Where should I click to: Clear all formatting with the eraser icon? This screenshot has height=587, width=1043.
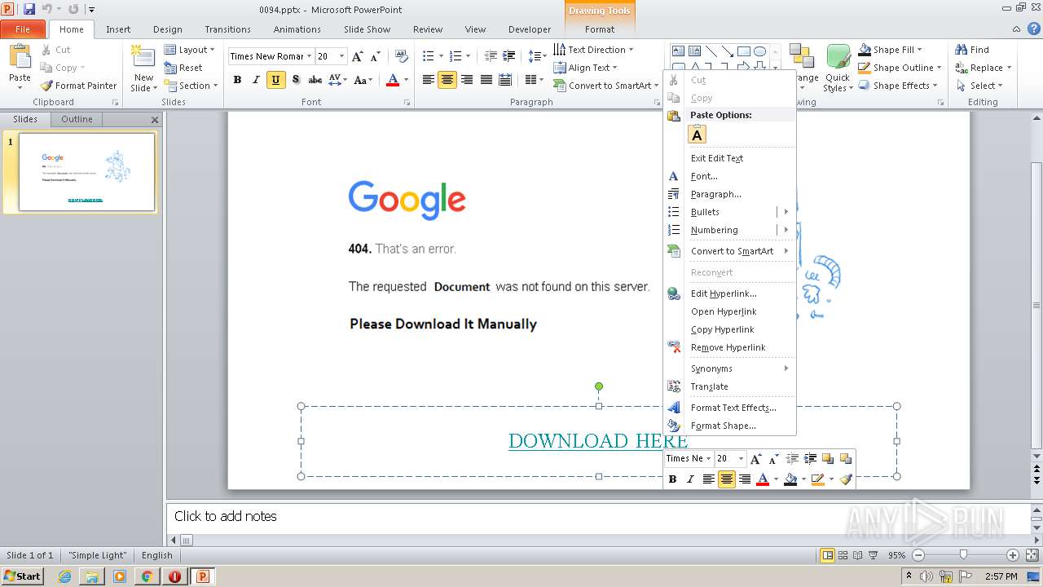[401, 56]
